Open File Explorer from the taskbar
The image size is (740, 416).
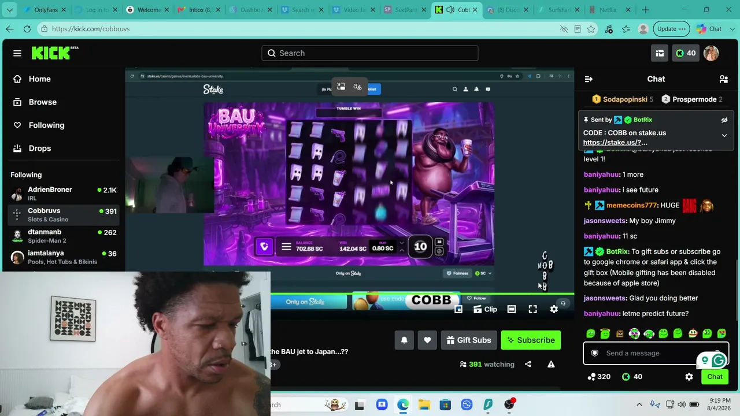pyautogui.click(x=424, y=404)
